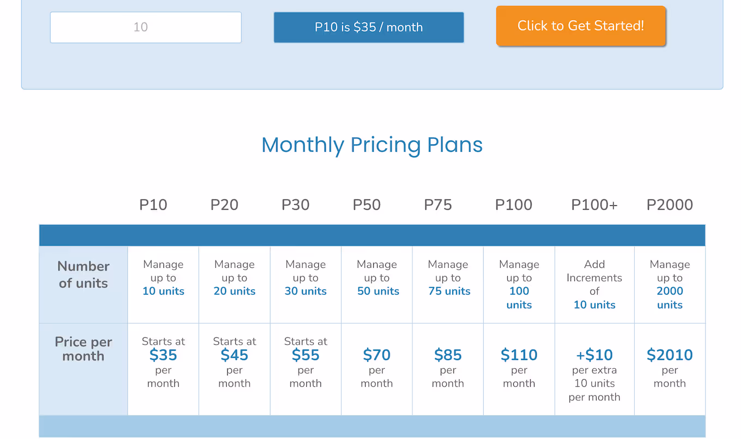
Task: Select the P20 plan header
Action: click(224, 204)
